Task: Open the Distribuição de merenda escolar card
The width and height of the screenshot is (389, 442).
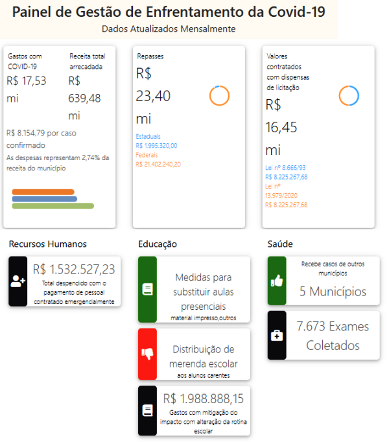Action: coord(203,356)
